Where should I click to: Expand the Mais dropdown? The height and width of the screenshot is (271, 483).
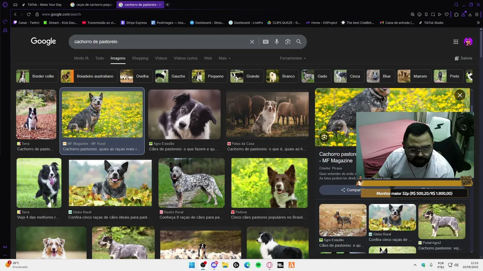[225, 58]
